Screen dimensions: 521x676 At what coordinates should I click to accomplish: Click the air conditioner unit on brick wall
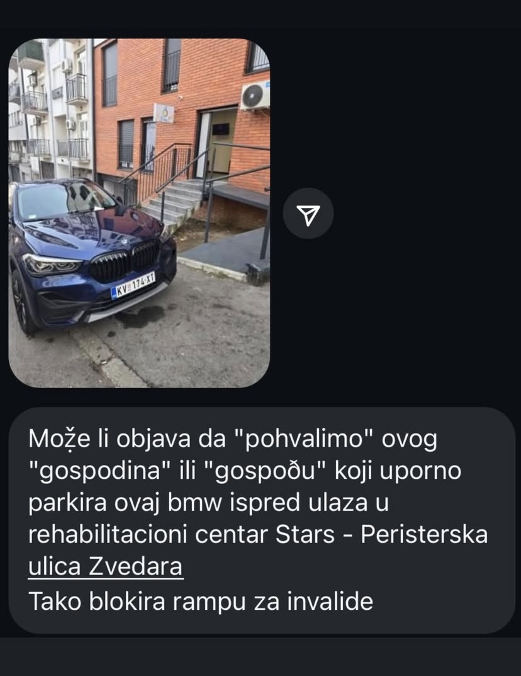[x=255, y=96]
